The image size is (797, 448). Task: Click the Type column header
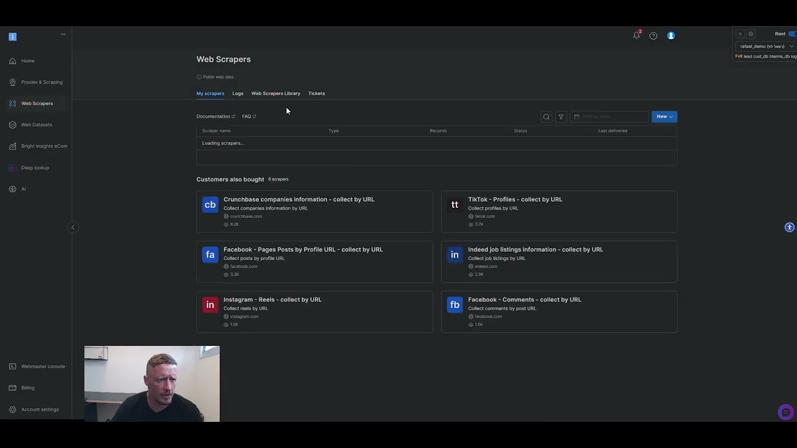pyautogui.click(x=334, y=131)
